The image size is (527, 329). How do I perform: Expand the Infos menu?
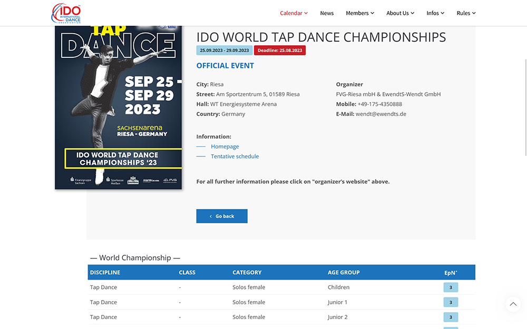435,13
